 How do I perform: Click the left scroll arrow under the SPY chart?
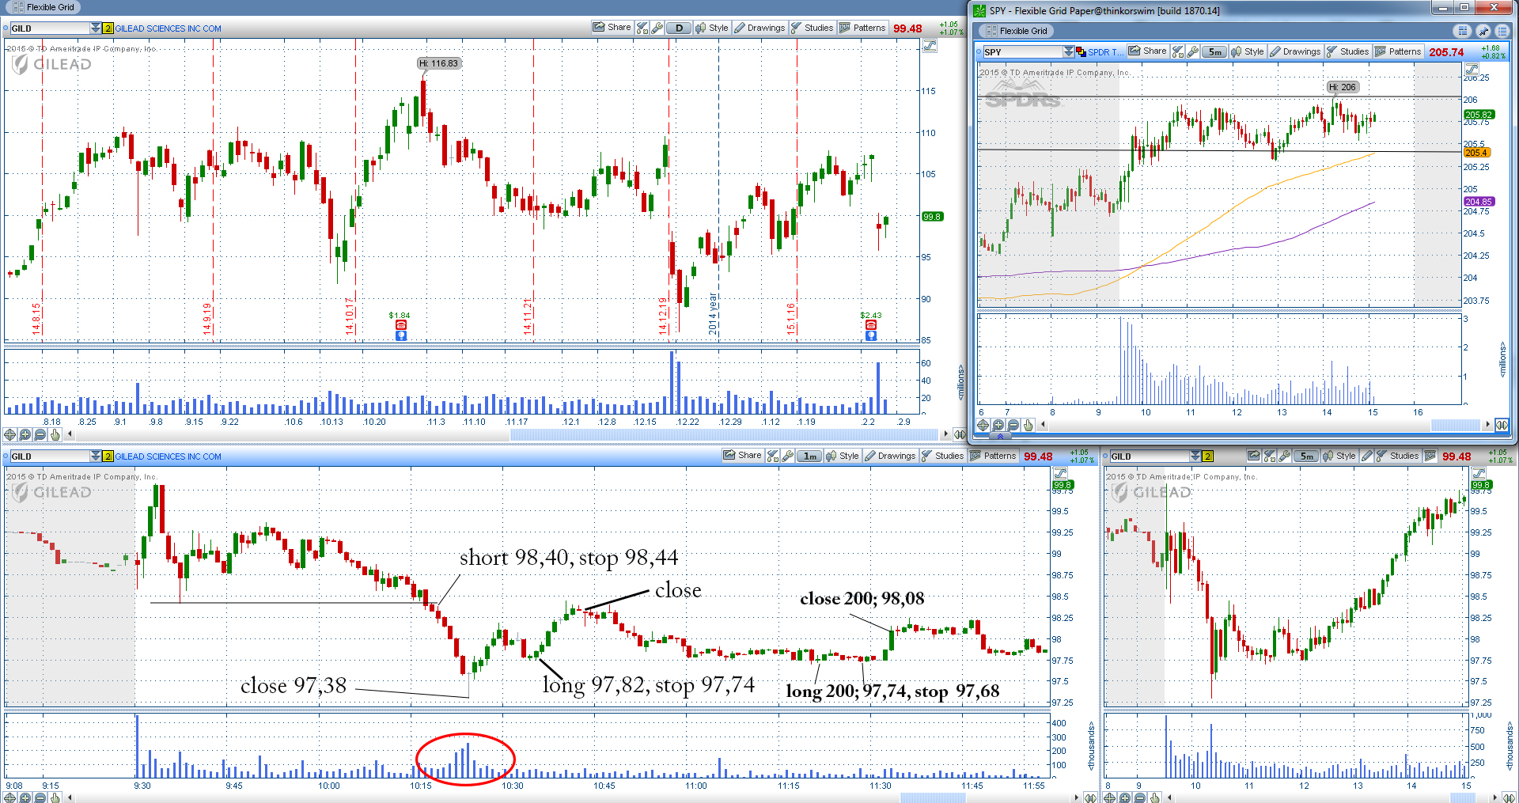point(1044,425)
